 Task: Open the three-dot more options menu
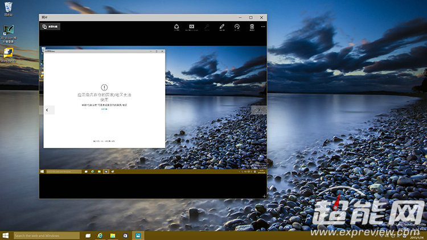pos(263,26)
